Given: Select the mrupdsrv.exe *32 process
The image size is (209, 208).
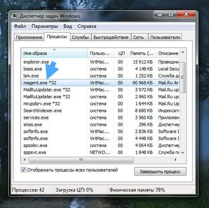Looking at the screenshot, I should 100,104.
